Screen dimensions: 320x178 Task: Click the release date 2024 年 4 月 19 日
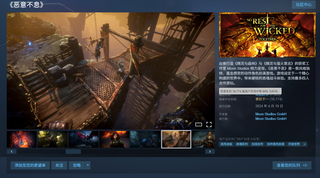[x=269, y=106]
